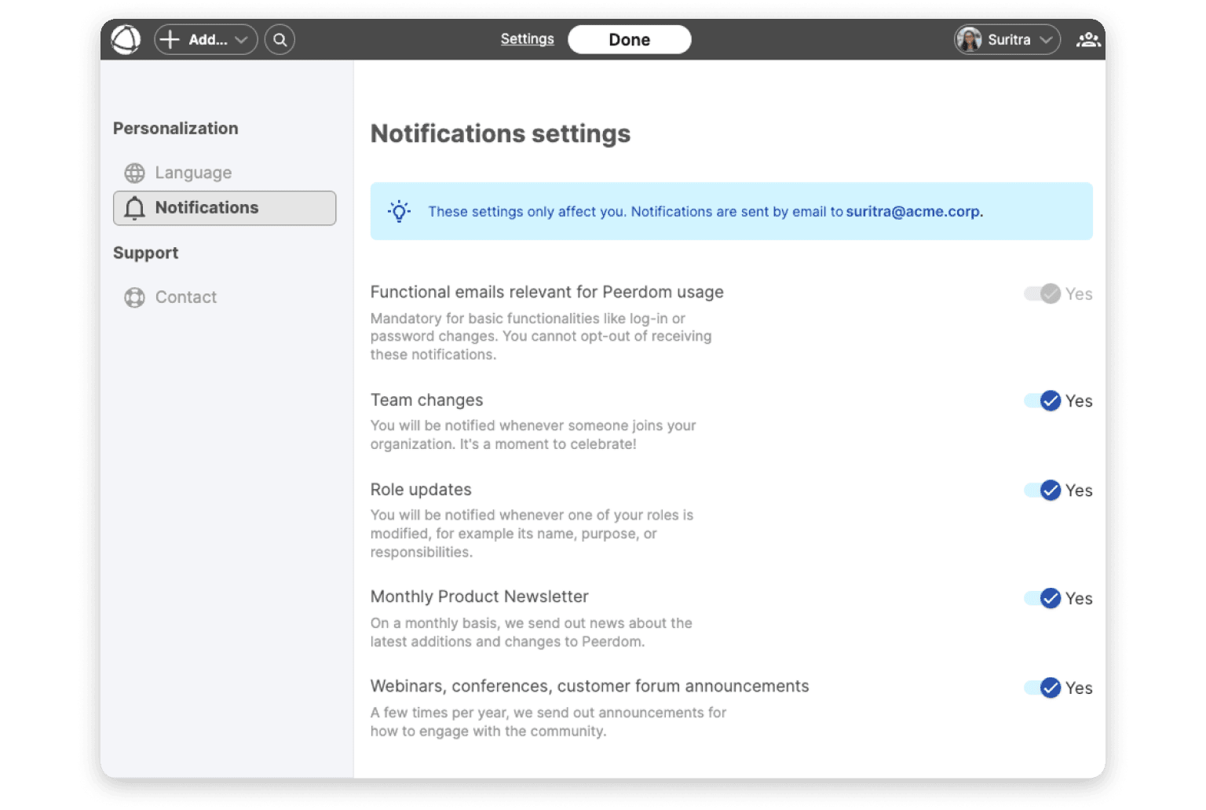
Task: Select Language in the sidebar
Action: pos(193,173)
